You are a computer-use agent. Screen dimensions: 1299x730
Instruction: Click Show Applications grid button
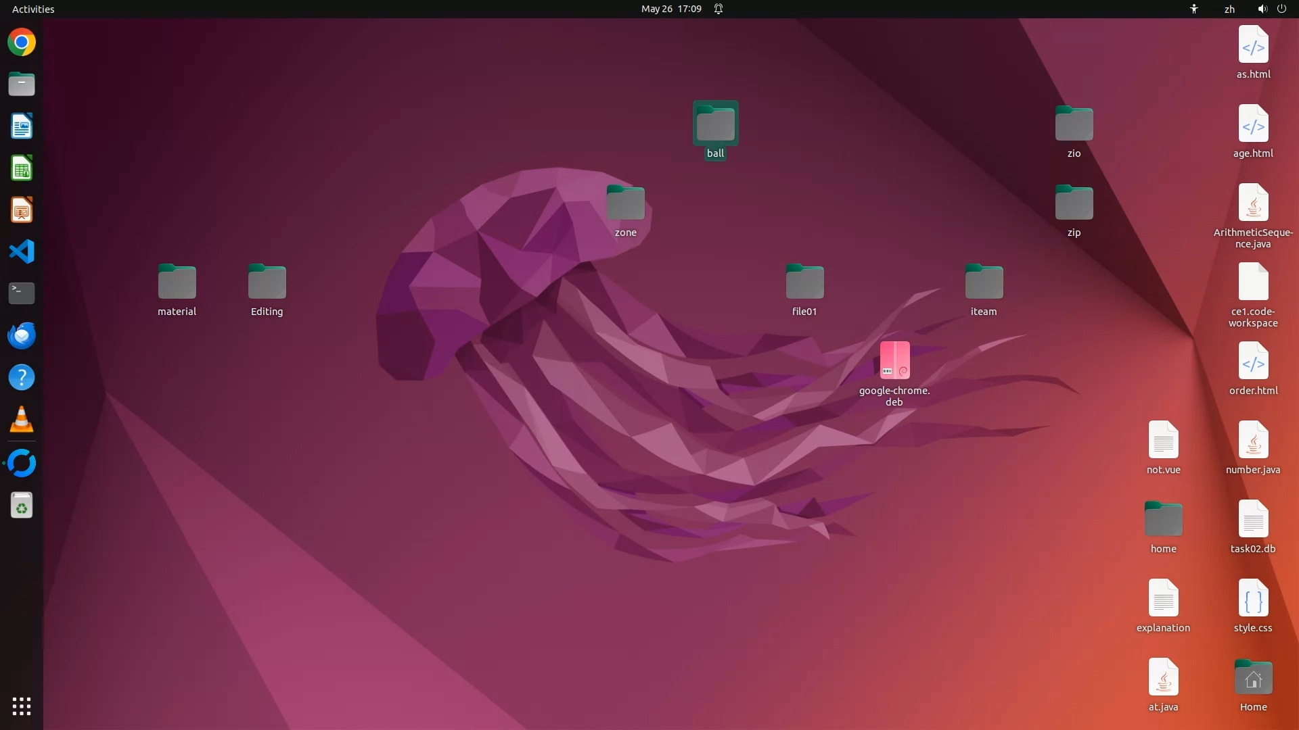pyautogui.click(x=22, y=706)
